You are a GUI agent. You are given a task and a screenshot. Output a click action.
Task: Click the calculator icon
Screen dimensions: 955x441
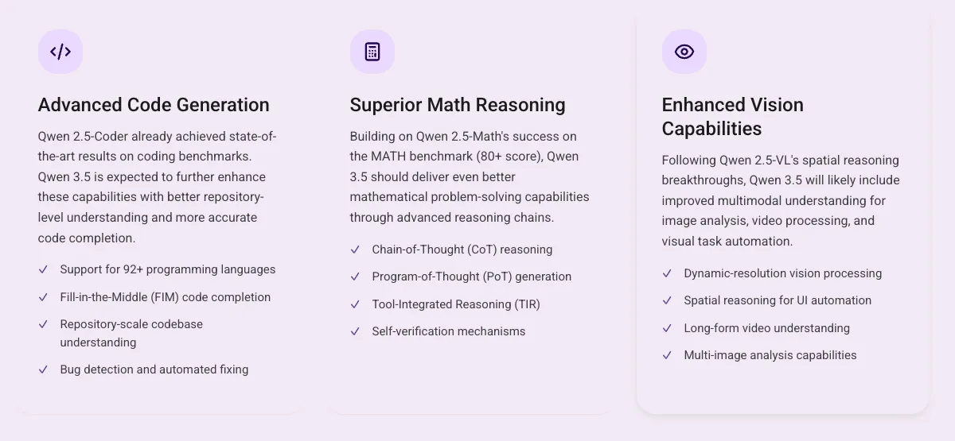point(372,52)
